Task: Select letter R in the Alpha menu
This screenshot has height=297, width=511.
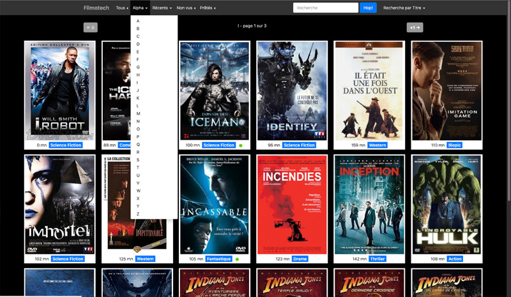Action: [x=154, y=152]
